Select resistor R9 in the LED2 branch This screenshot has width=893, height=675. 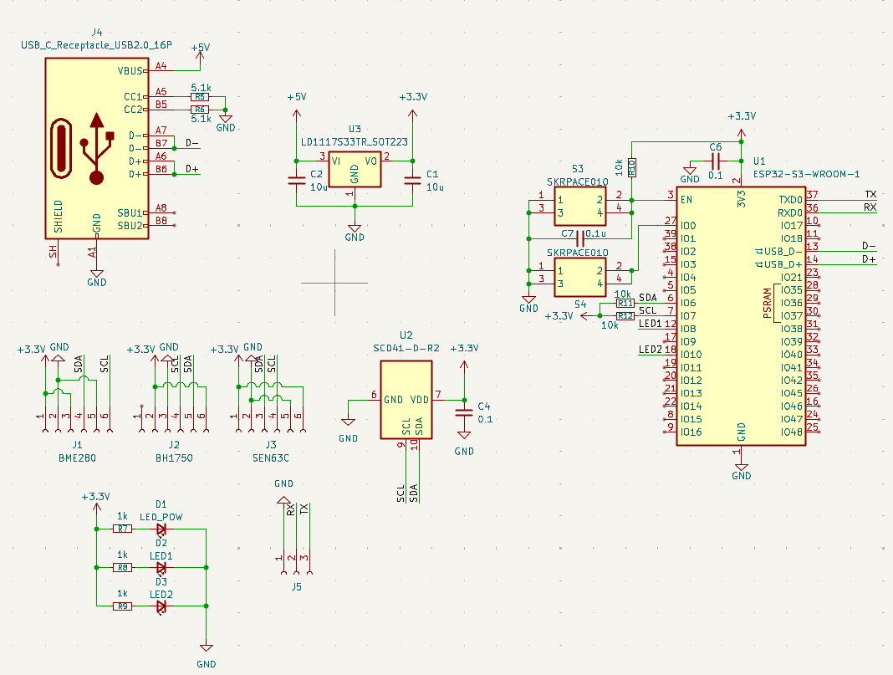[x=122, y=606]
